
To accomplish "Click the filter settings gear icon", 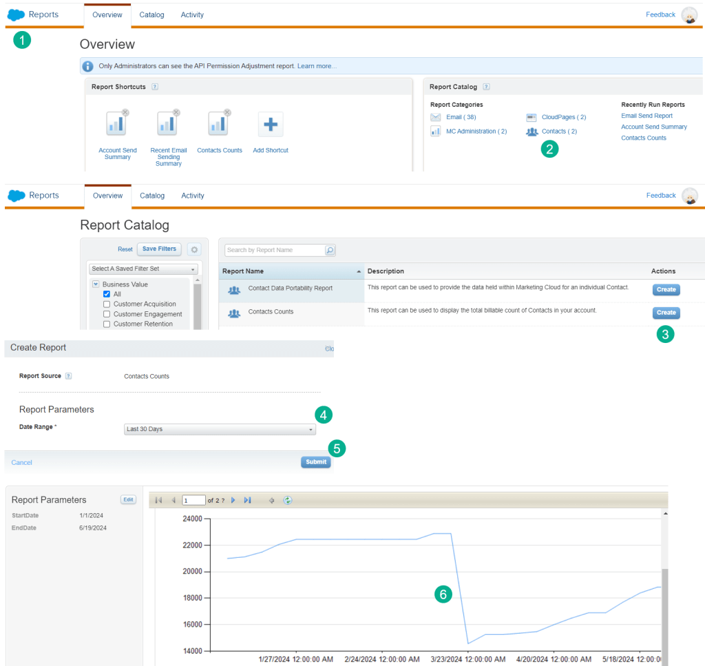I will [x=193, y=249].
